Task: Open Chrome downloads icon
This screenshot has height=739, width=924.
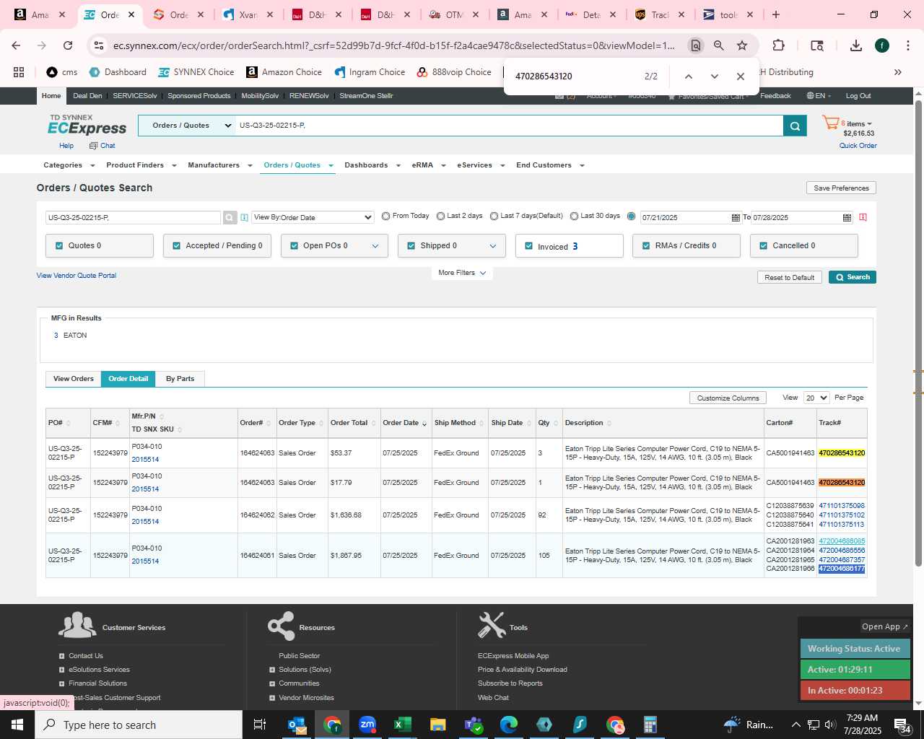Action: [x=855, y=45]
